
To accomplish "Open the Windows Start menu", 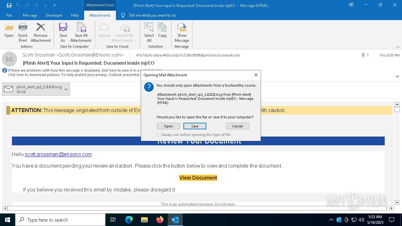I will tap(8, 220).
